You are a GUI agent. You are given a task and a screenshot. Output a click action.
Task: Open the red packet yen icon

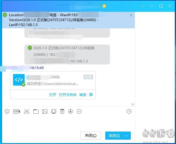pos(62,111)
